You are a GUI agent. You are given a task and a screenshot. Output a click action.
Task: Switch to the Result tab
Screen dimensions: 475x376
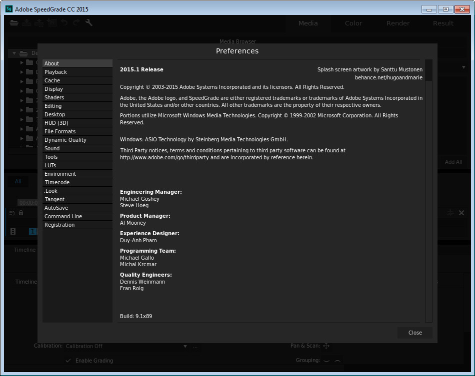[443, 23]
